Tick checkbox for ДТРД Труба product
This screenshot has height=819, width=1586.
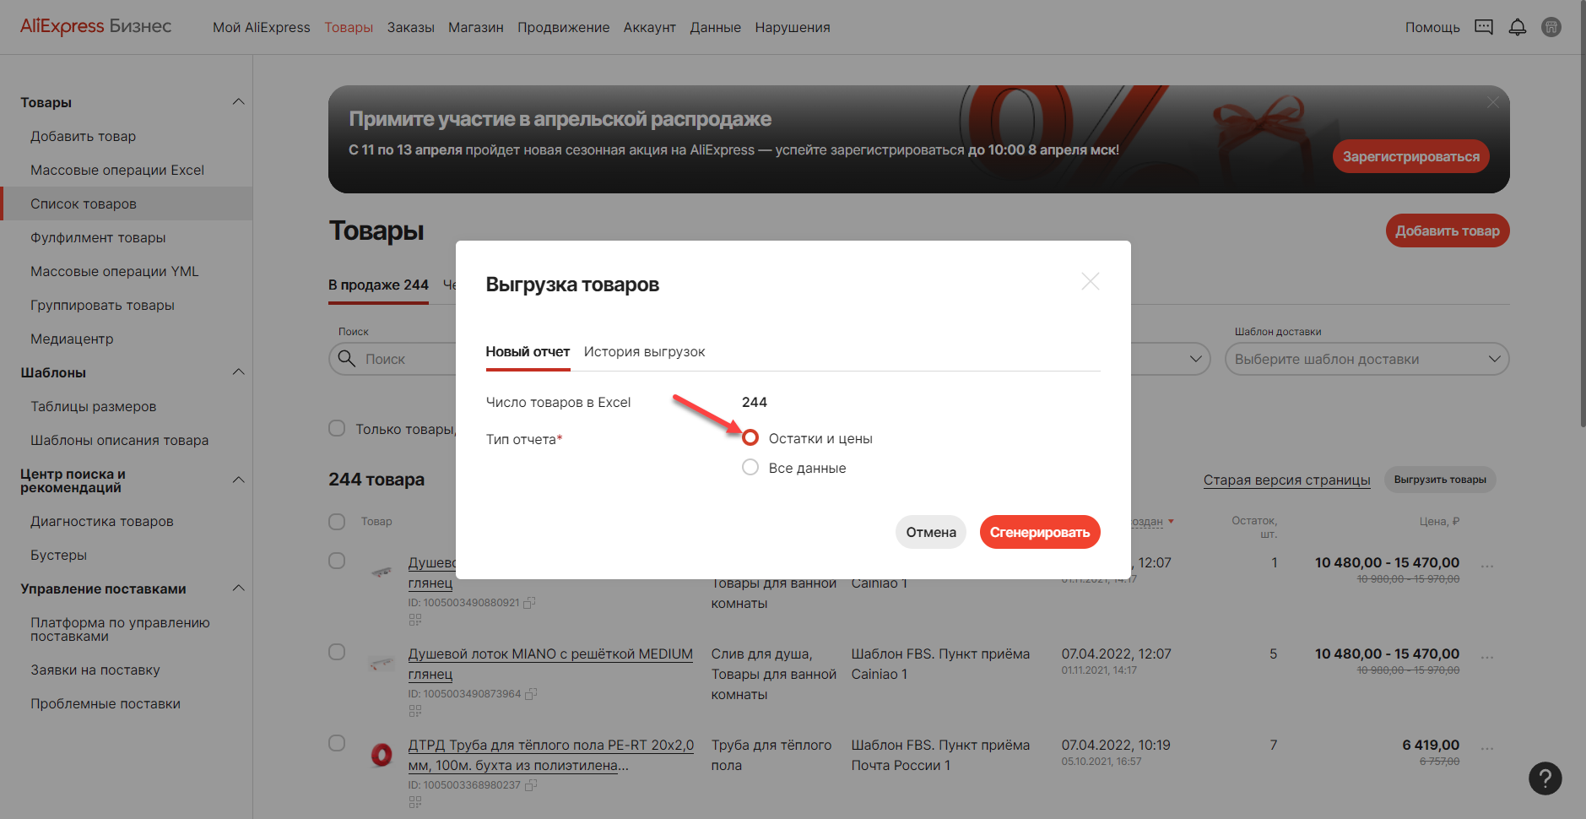[337, 743]
